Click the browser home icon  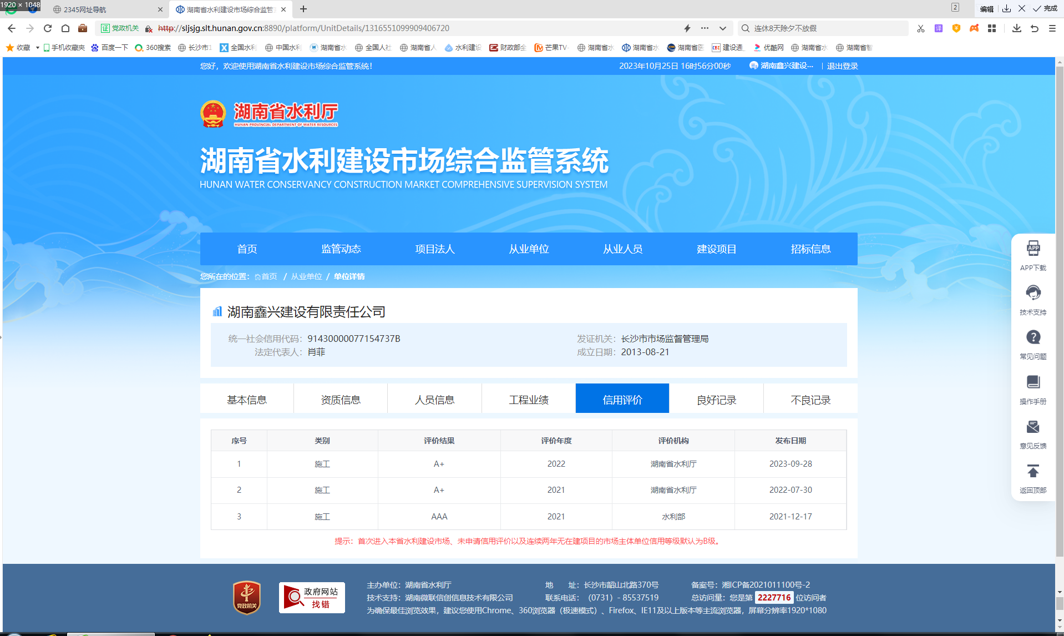click(x=65, y=28)
